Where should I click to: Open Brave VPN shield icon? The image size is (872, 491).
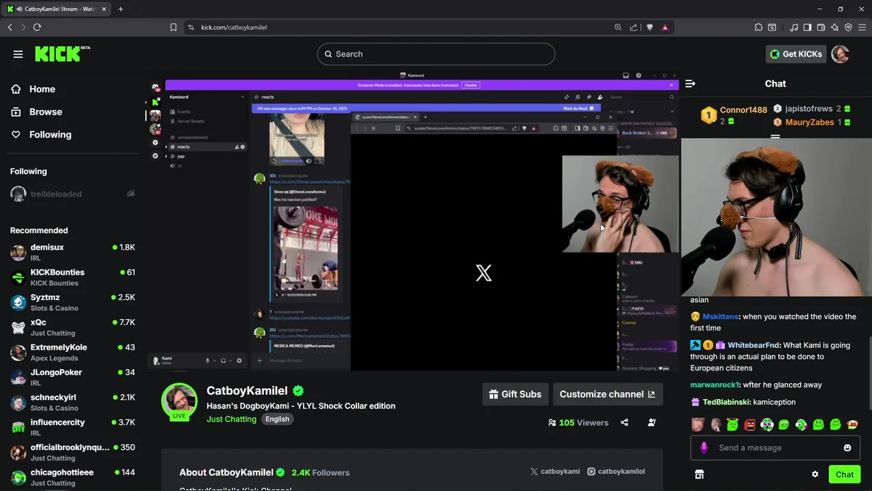tap(848, 27)
